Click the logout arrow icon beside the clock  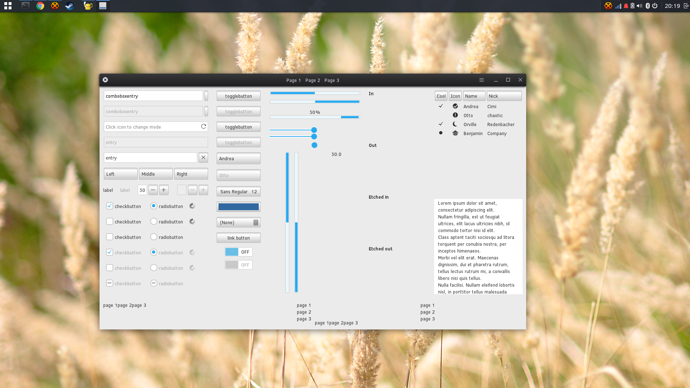[686, 6]
